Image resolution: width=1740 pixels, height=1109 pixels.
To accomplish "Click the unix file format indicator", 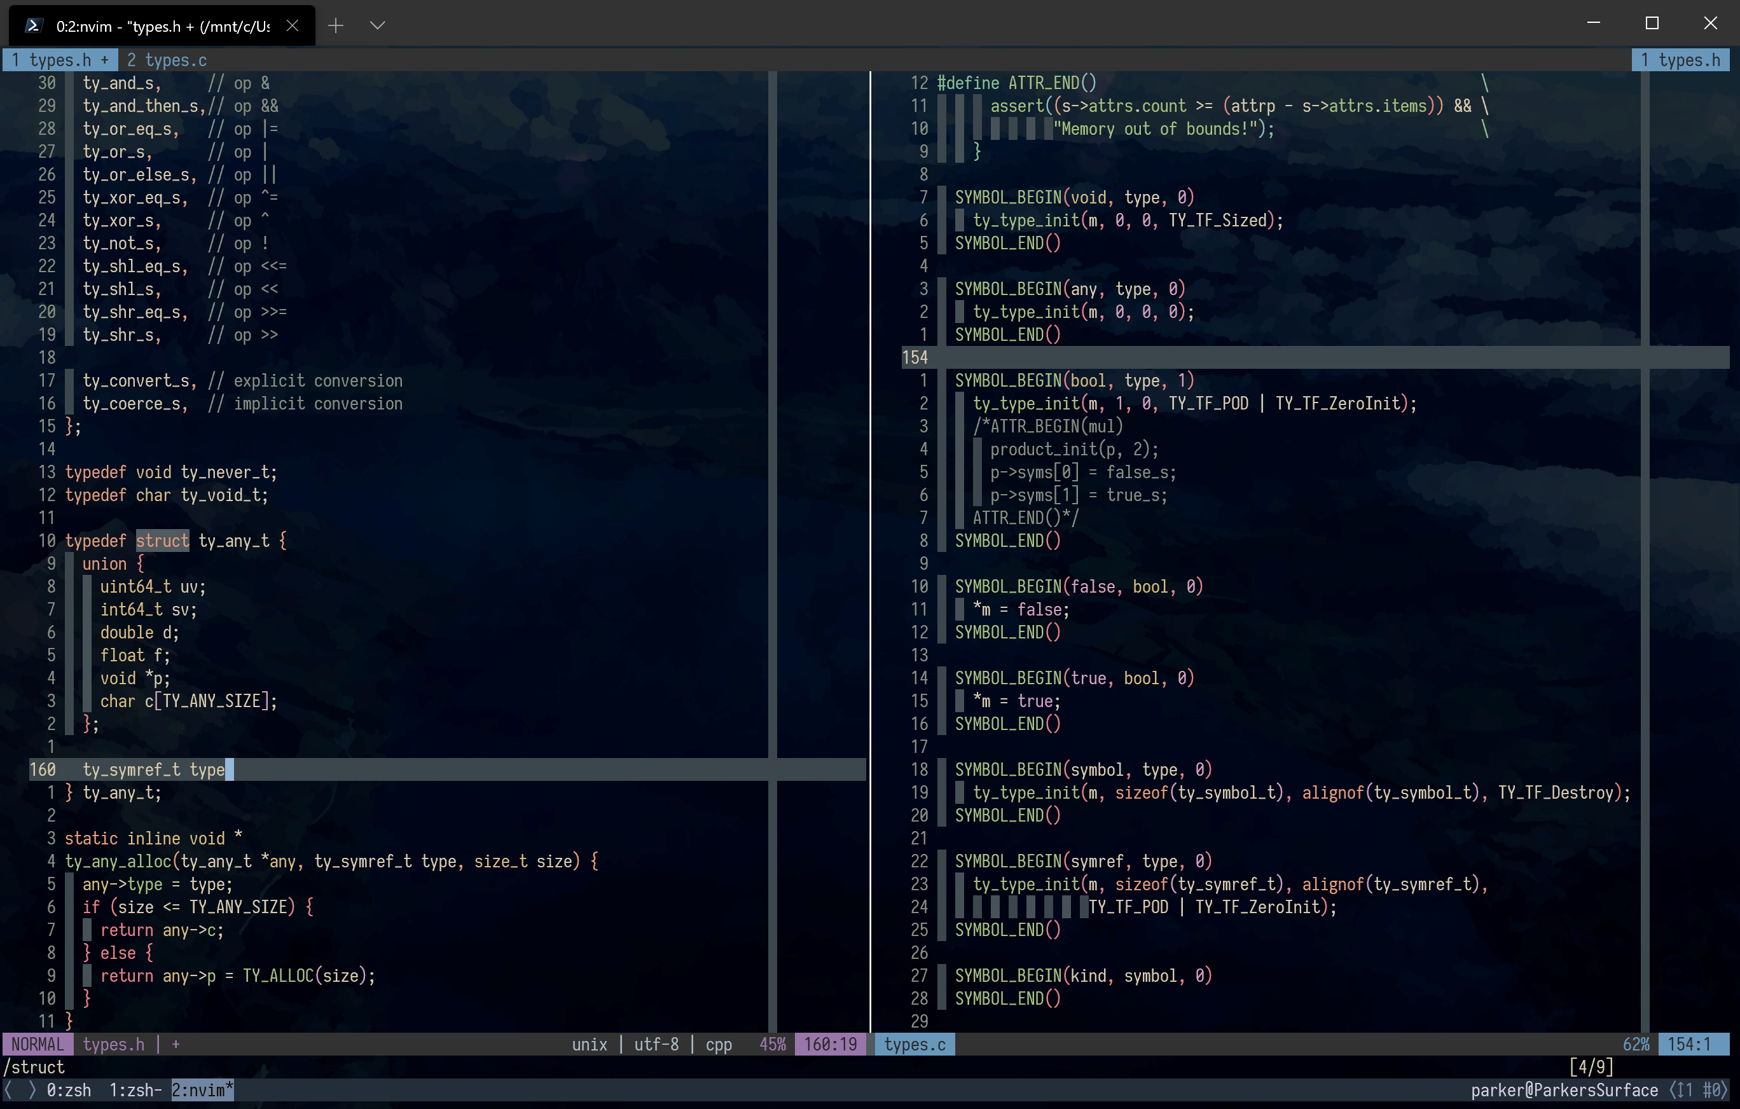I will [590, 1044].
